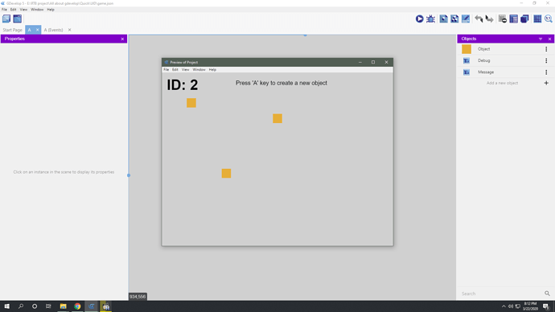Click the undo arrow in toolbar
Image resolution: width=555 pixels, height=312 pixels.
479,18
